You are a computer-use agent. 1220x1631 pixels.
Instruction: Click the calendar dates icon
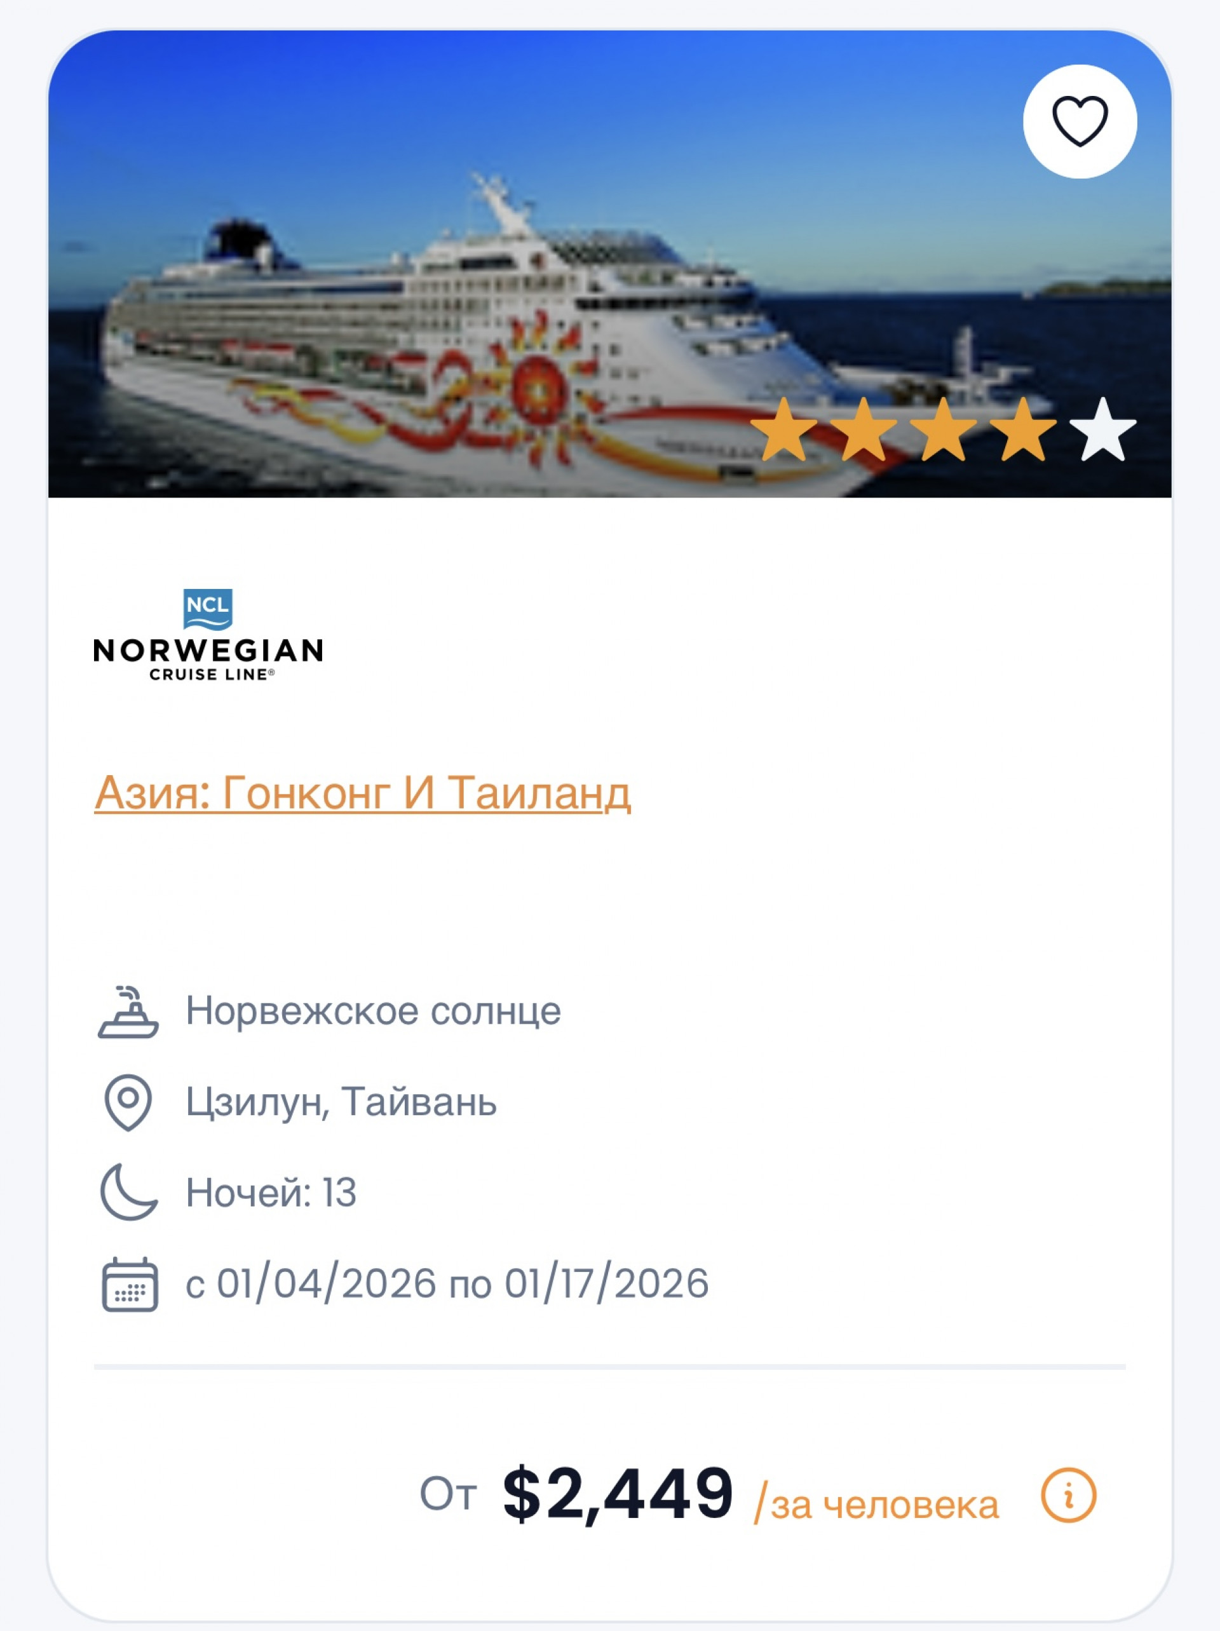pos(129,1285)
